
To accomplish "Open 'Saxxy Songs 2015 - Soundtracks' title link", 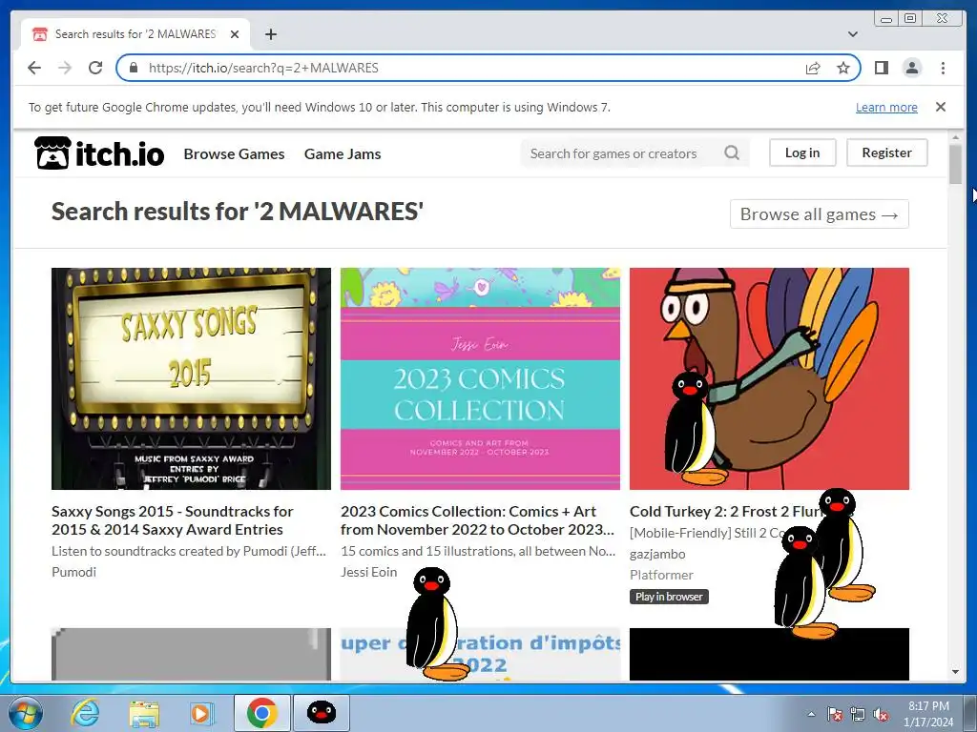I will click(173, 520).
